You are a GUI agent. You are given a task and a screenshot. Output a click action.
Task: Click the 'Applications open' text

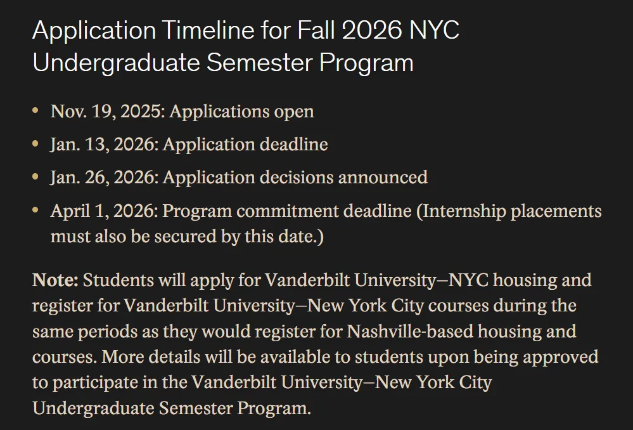241,112
